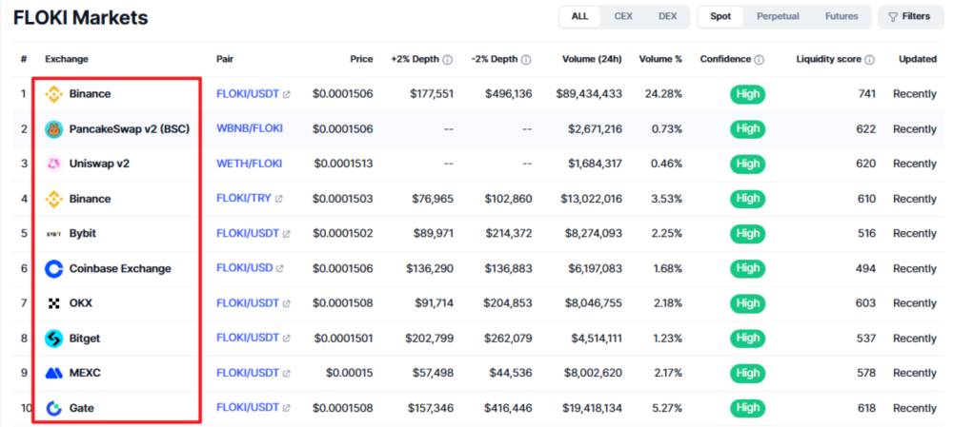953x427 pixels.
Task: Open the WETH/FLOKI pair link
Action: [249, 164]
